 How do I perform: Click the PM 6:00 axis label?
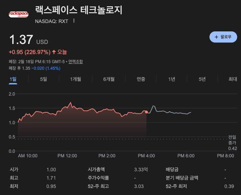tap(186, 156)
